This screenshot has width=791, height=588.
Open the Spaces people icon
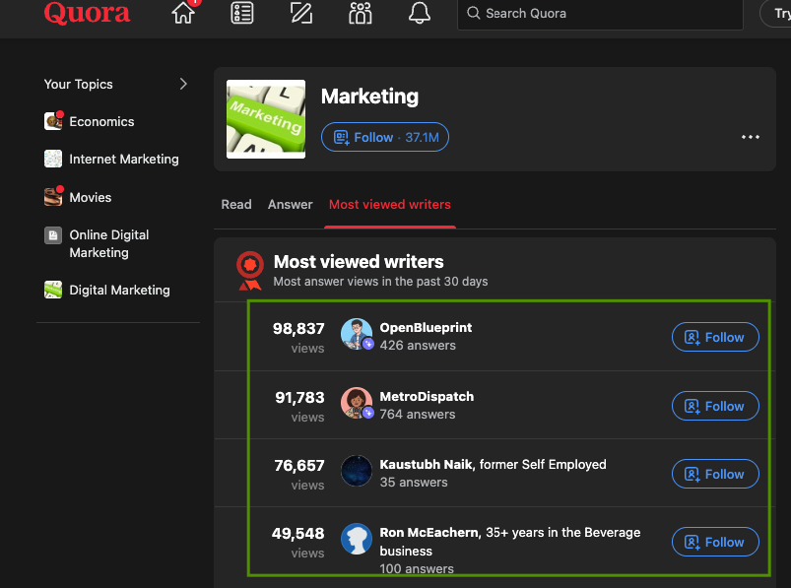pyautogui.click(x=361, y=13)
